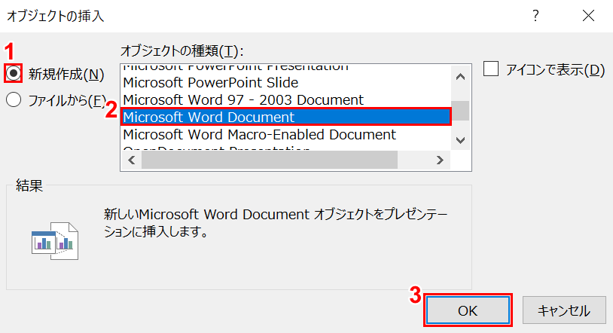
Task: Select the 新規作成 radio button
Action: coord(14,74)
